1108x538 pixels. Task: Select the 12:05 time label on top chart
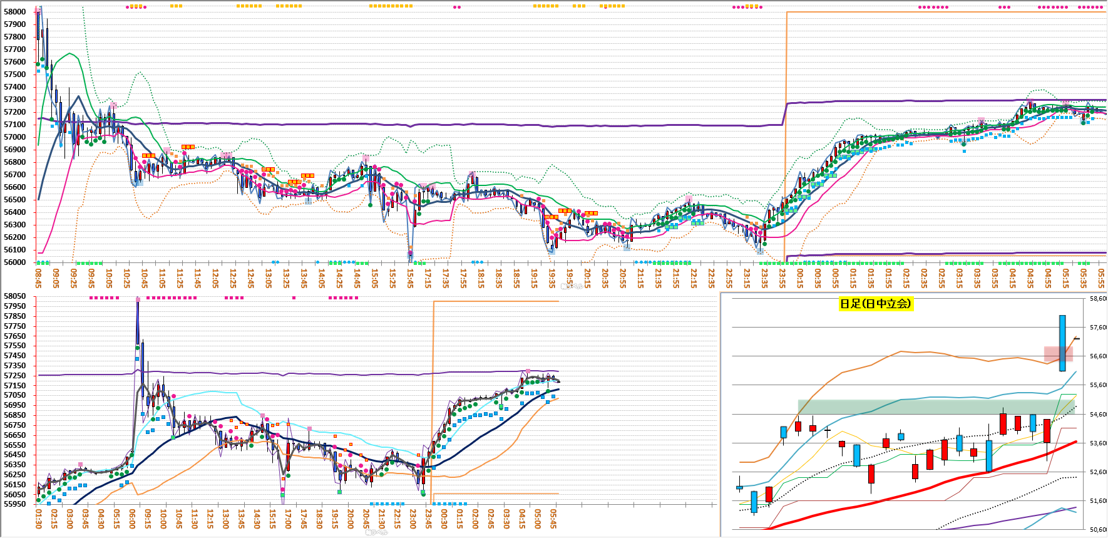tap(216, 278)
